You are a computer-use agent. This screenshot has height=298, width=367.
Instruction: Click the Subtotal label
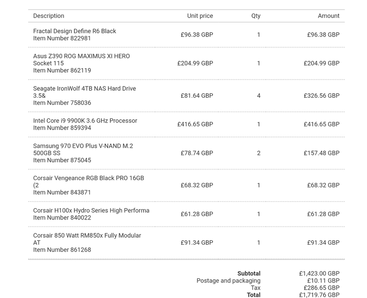click(x=249, y=274)
